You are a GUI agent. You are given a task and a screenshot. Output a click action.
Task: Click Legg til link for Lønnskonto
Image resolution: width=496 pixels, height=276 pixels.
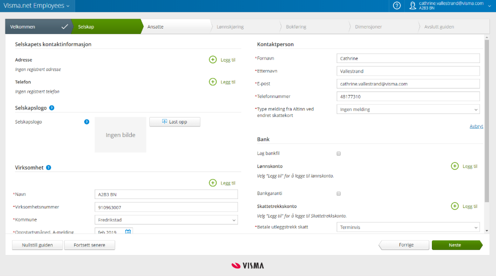(470, 166)
